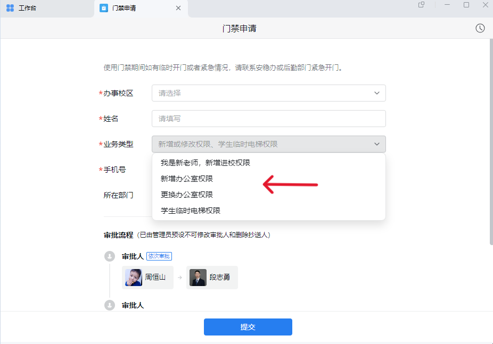Click the 提交 submit button

click(x=248, y=327)
